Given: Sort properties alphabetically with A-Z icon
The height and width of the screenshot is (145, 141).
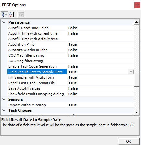Looking at the screenshot, I should coord(12,15).
